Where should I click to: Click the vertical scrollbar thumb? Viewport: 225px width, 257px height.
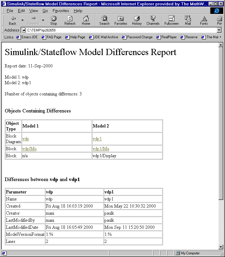click(221, 123)
